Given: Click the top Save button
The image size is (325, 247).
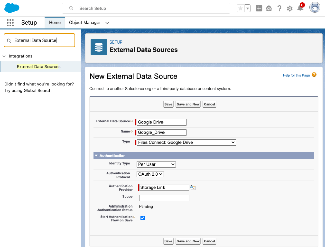Looking at the screenshot, I should coord(168,104).
